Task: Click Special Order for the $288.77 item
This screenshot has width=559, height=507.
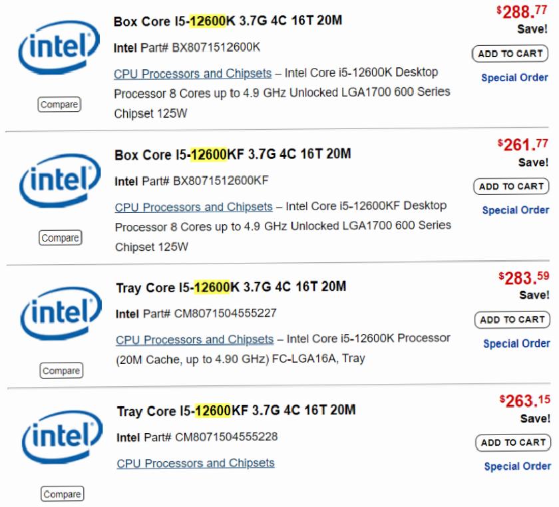Action: 514,78
